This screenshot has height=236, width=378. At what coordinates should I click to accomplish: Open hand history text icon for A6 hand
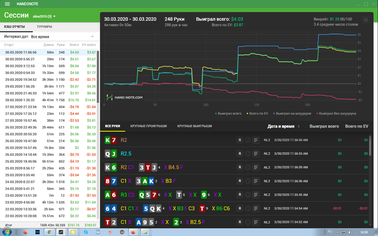click(x=256, y=195)
